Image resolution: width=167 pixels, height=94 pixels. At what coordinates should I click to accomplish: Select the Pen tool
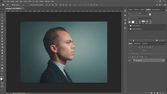tap(2, 56)
